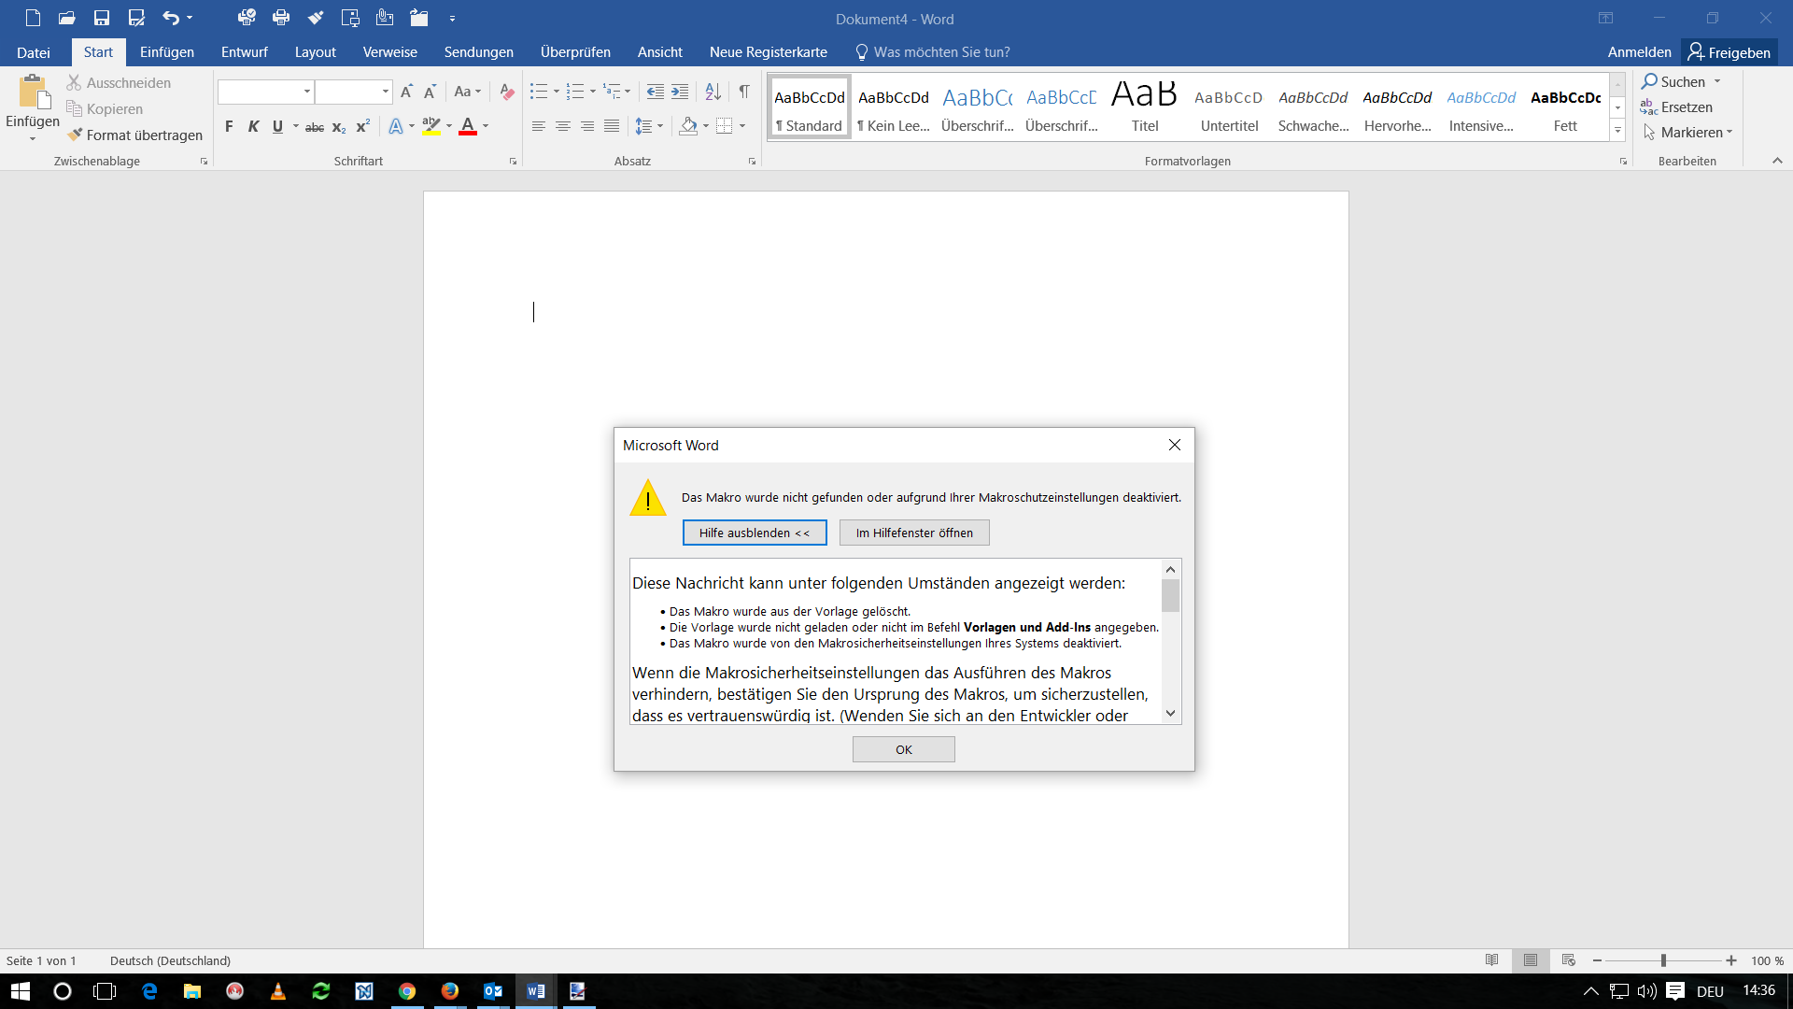Click the borders icon
1793x1009 pixels.
click(724, 126)
